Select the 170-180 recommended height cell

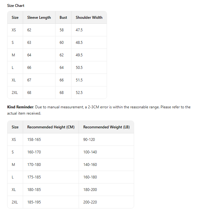[x=34, y=165]
